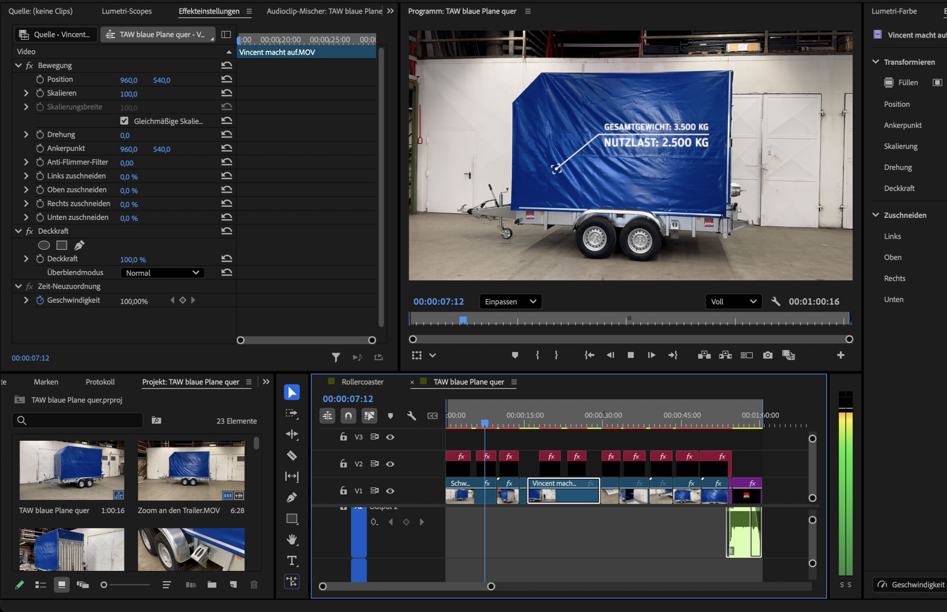Click the Export Frame camera icon
This screenshot has height=612, width=947.
768,355
